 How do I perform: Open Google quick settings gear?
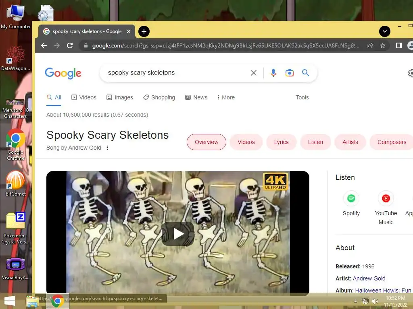(411, 73)
